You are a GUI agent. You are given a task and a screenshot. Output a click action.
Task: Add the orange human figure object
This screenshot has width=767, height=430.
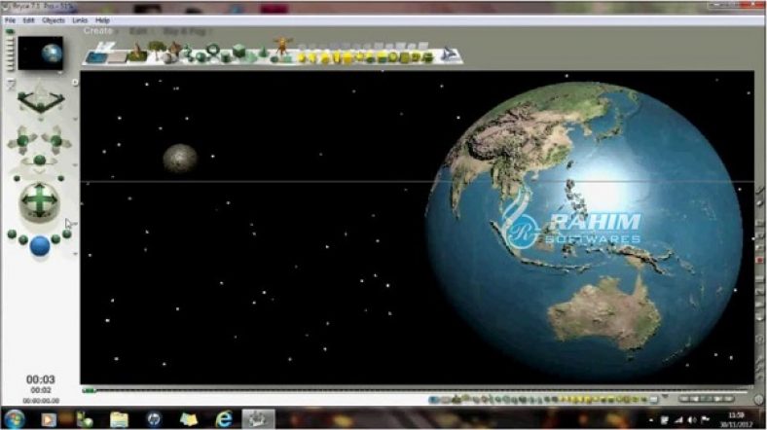click(x=281, y=46)
